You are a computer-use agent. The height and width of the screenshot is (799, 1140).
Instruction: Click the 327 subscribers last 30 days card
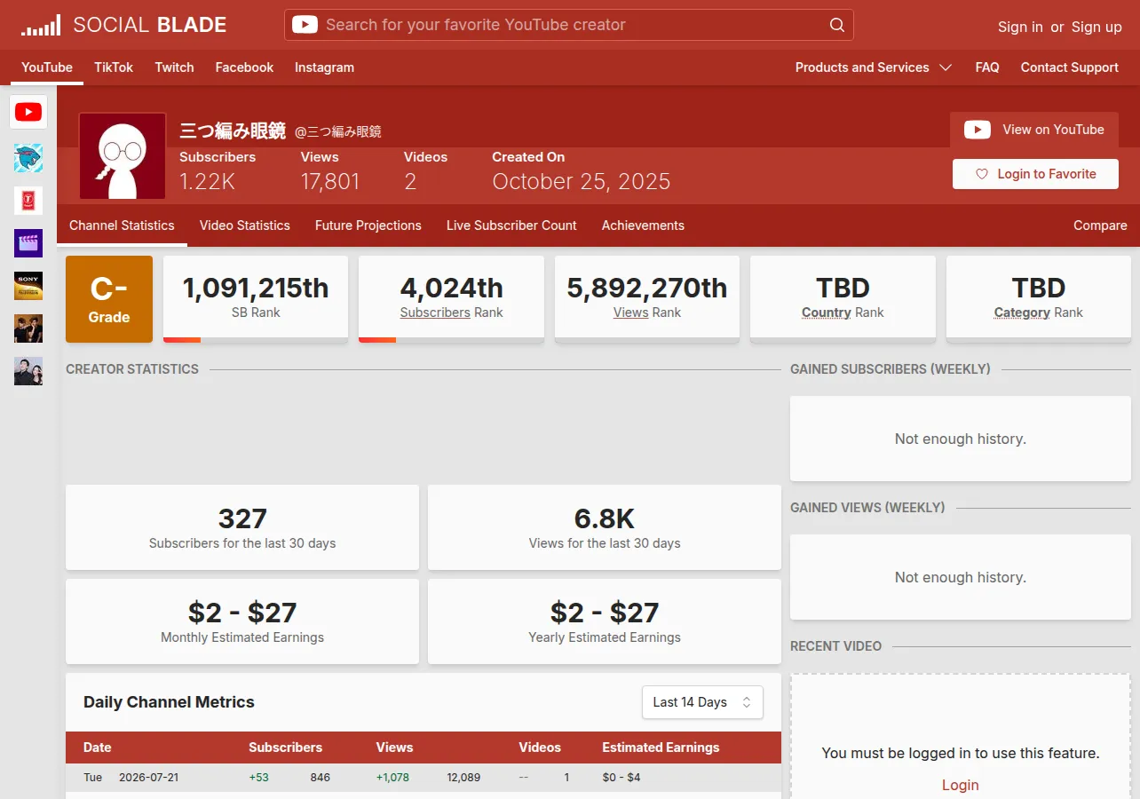pos(242,527)
